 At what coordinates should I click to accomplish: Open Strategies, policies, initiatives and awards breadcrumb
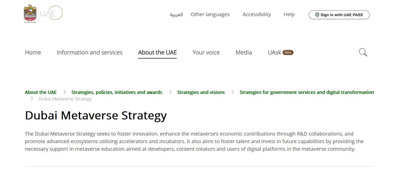[117, 92]
